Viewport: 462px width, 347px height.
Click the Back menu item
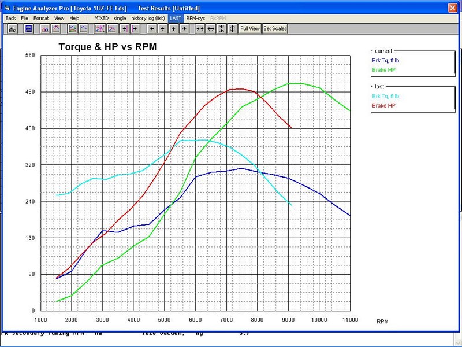[10, 19]
